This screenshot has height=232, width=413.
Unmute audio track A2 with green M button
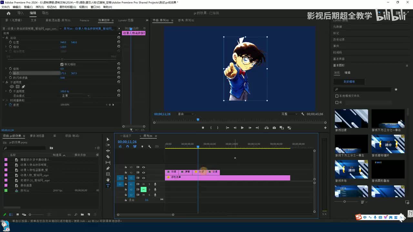pos(144,189)
